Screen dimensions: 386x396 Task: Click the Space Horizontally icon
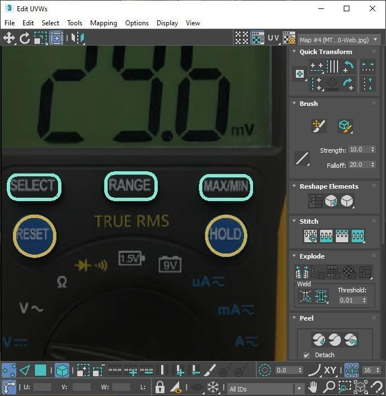(367, 67)
